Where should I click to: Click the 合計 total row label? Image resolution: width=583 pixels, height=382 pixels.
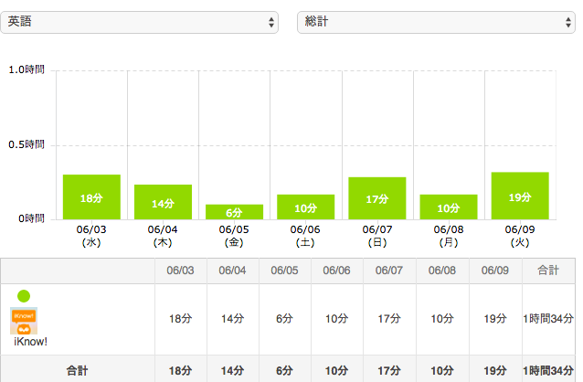[x=78, y=370]
